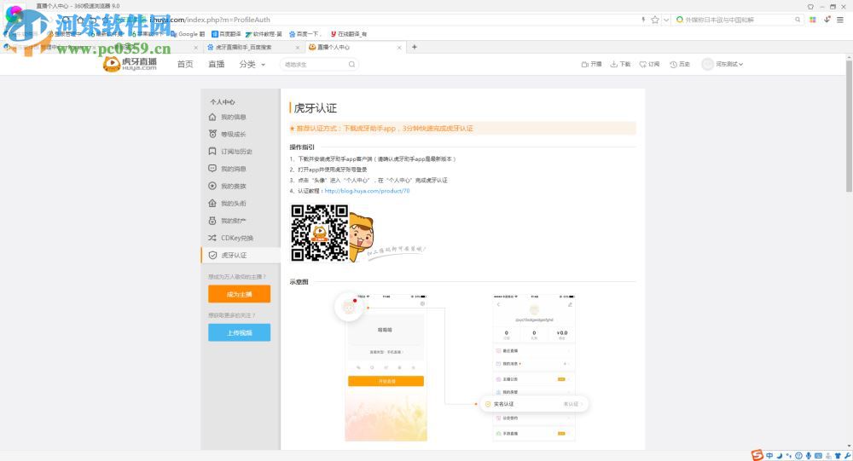This screenshot has height=461, width=853.
Task: Click the browser search box
Action: coord(737,20)
